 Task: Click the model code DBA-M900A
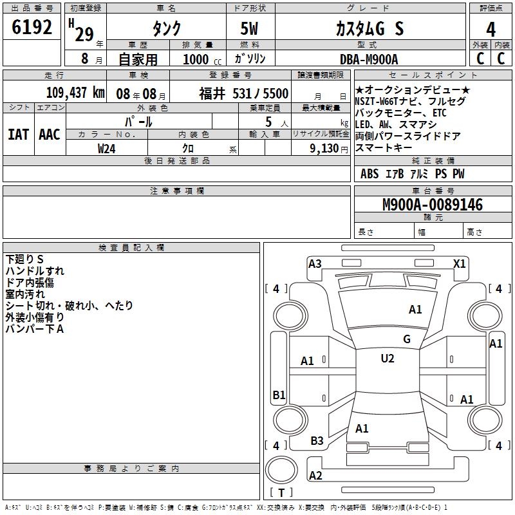tap(369, 59)
